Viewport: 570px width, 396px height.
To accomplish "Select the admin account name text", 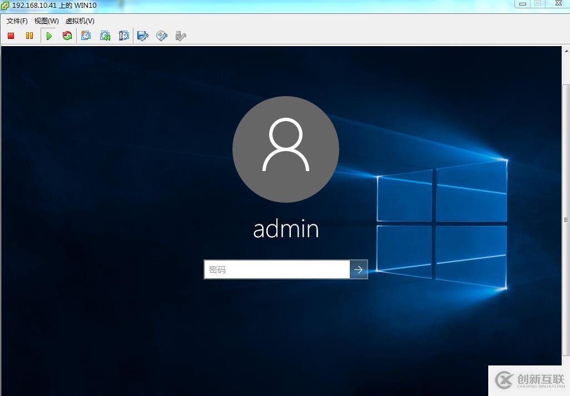I will [285, 228].
